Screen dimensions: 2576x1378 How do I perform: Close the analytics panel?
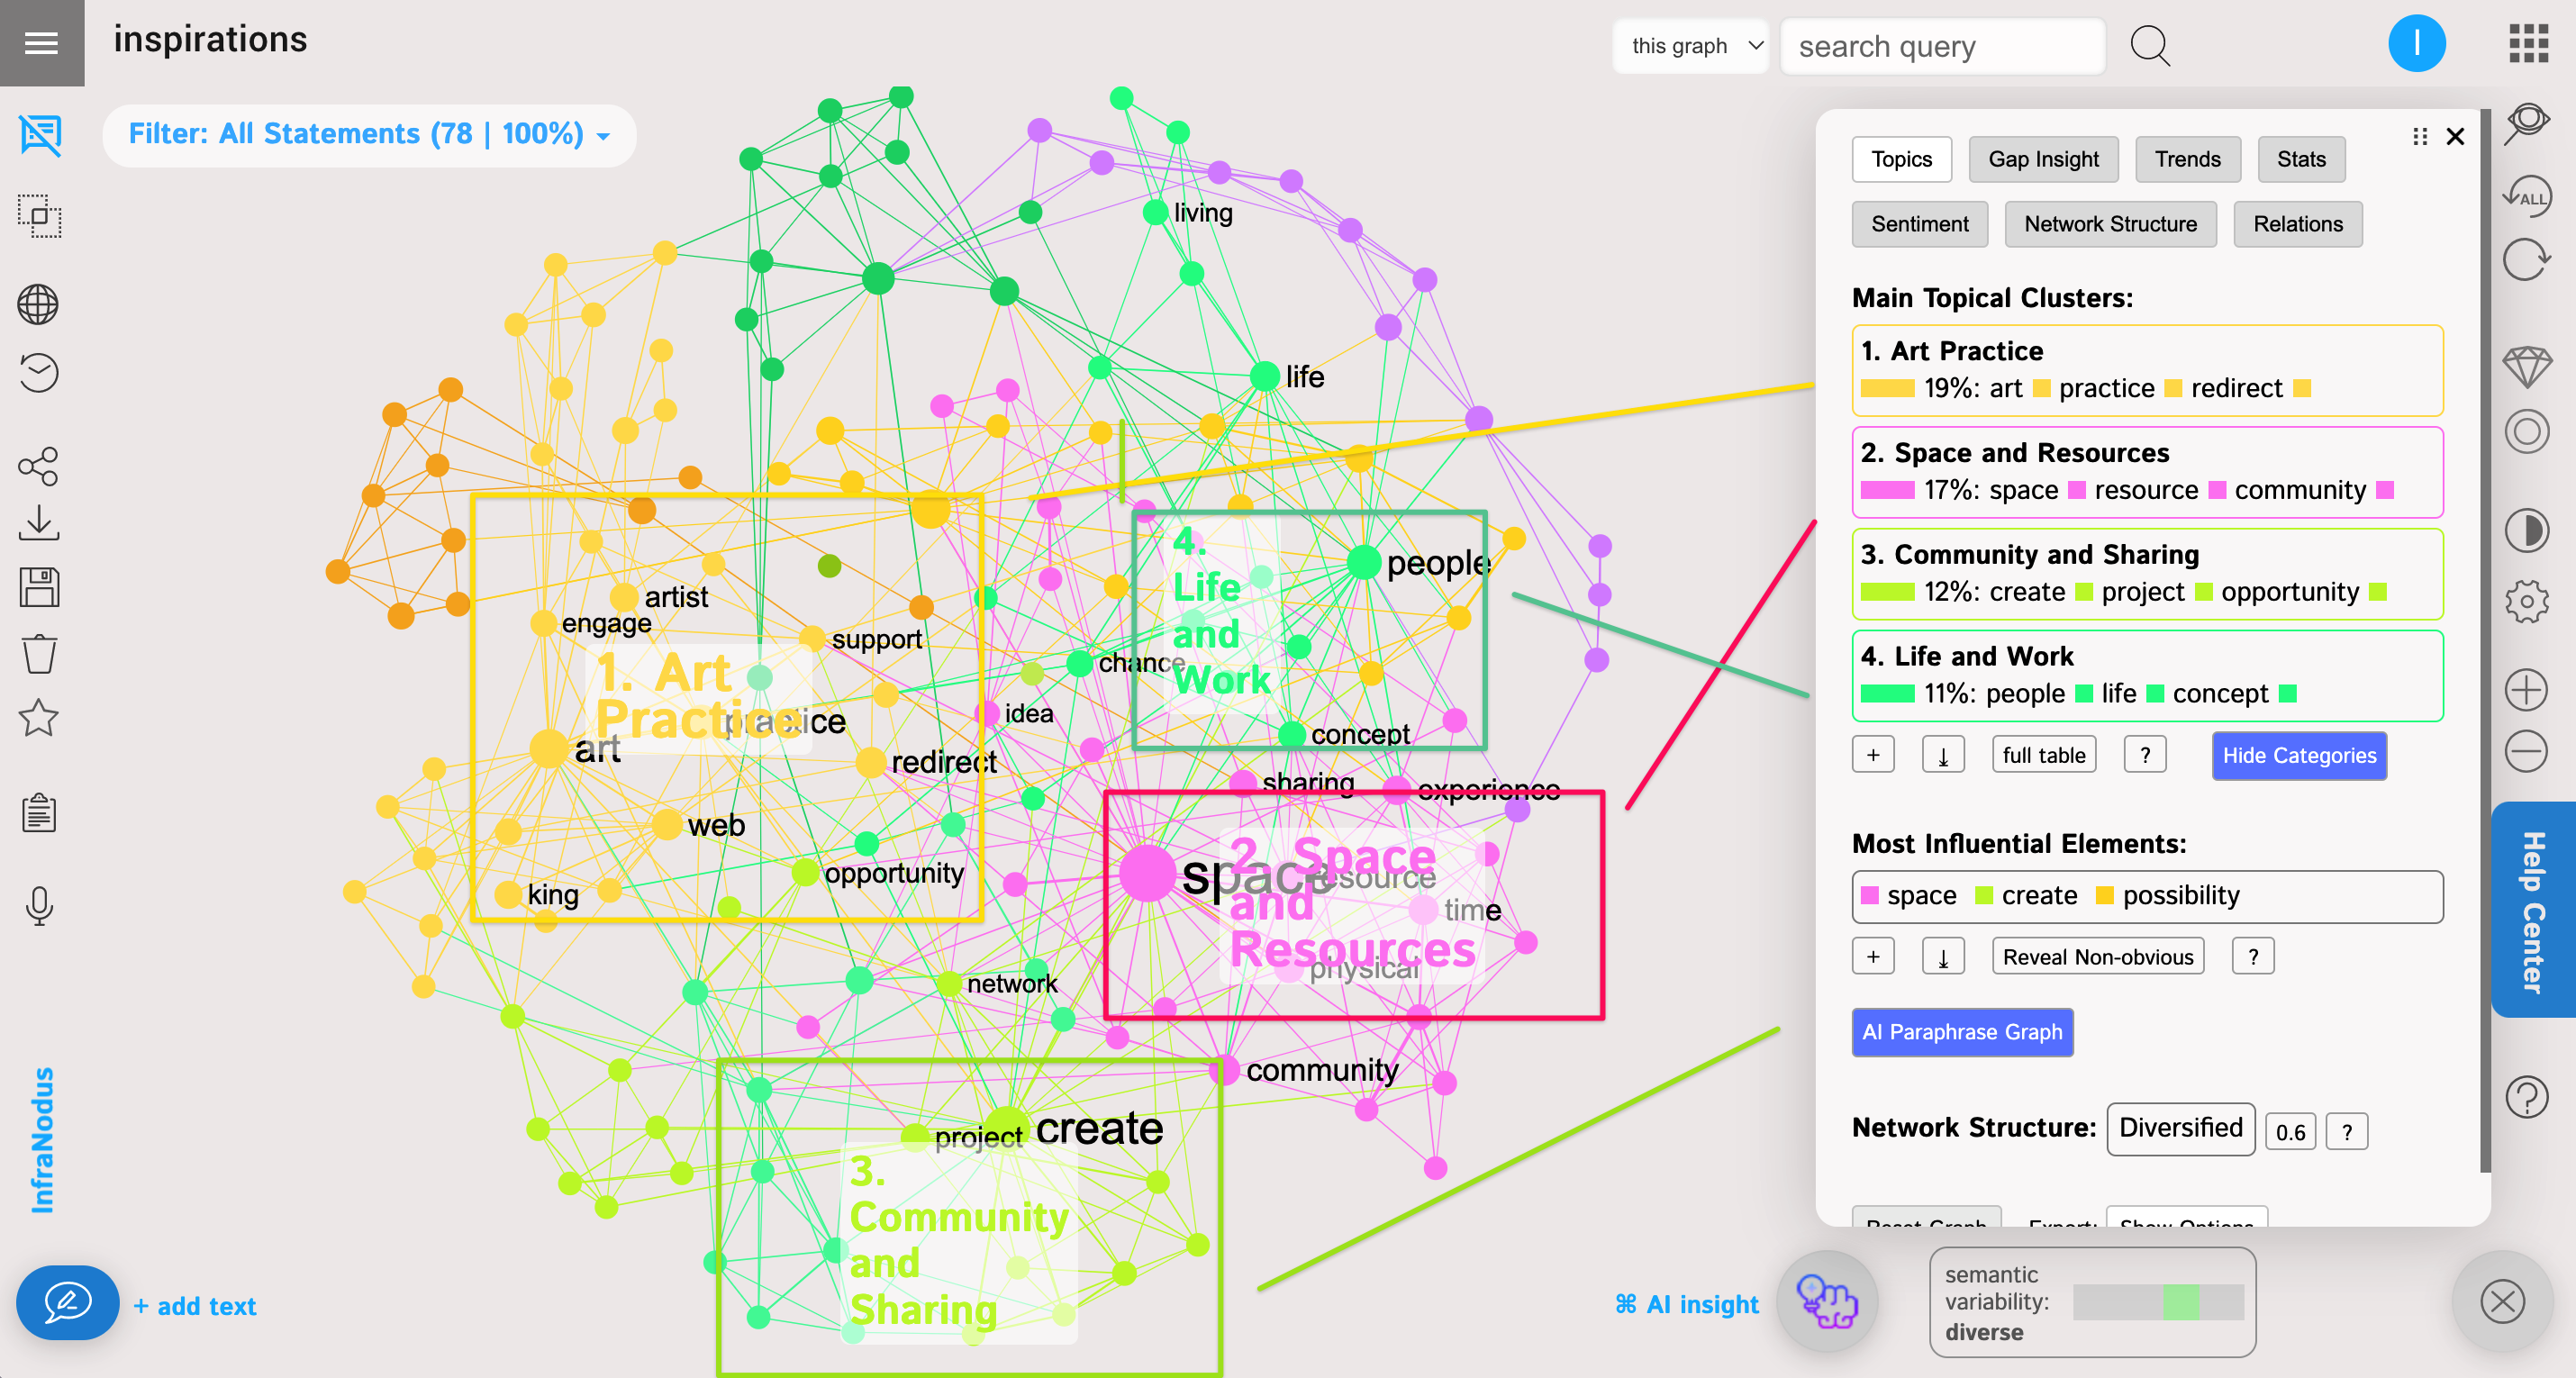[2454, 136]
